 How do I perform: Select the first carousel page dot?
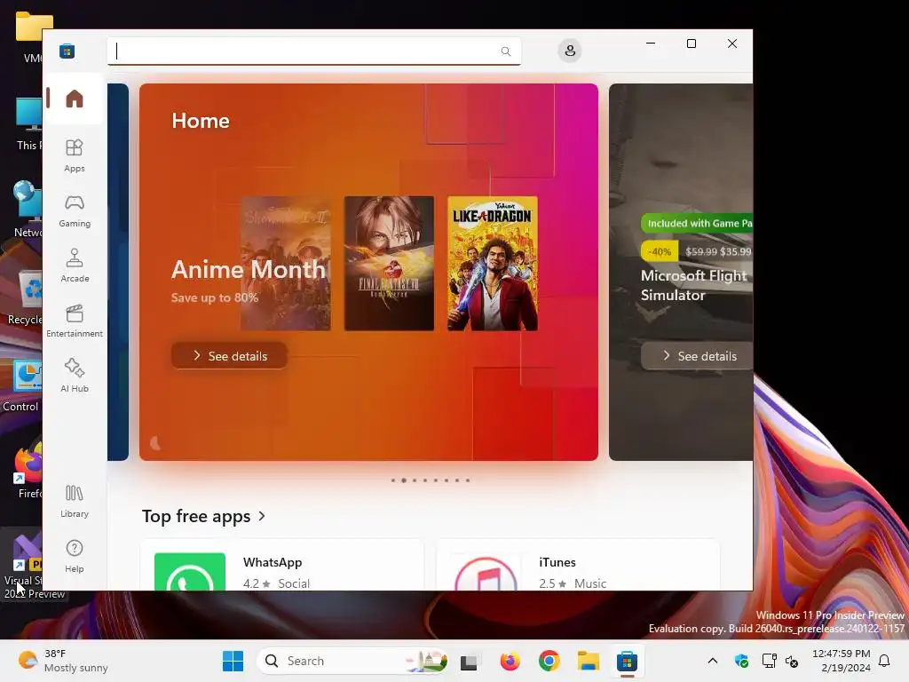coord(393,480)
